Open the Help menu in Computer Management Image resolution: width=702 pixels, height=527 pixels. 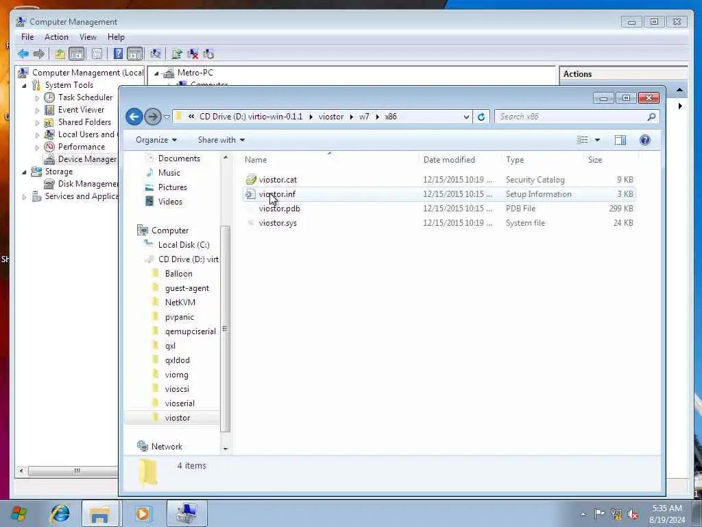116,37
